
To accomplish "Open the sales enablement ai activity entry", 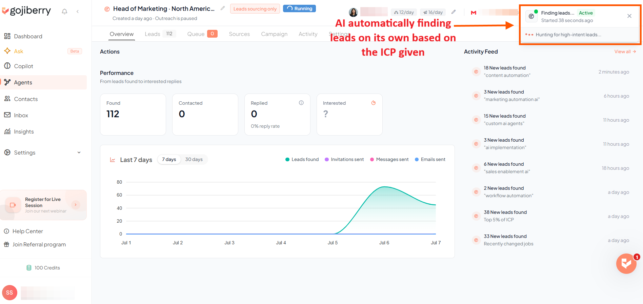I will click(x=551, y=168).
